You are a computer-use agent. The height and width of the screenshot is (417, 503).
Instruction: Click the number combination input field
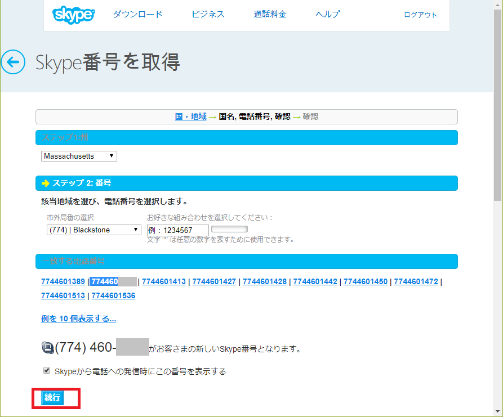(178, 230)
